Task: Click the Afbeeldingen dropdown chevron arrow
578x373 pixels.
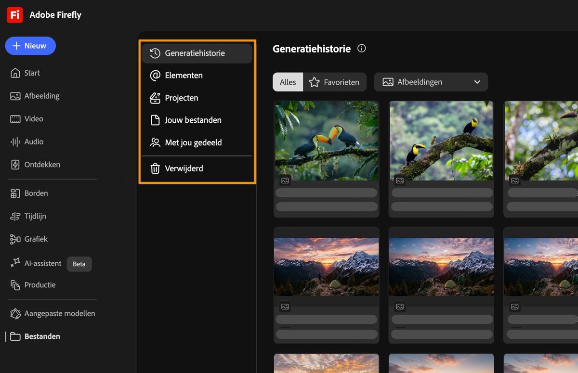Action: click(x=477, y=82)
